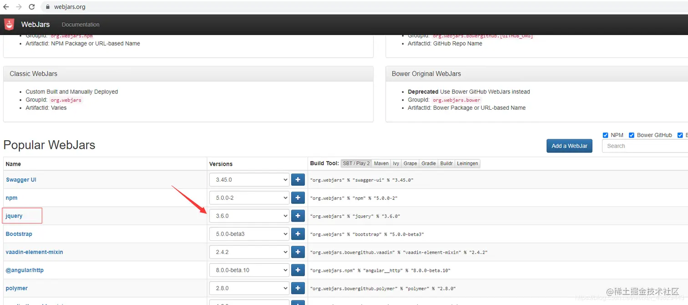This screenshot has width=688, height=305.
Task: Open @angular/http version dropdown 8.0.0-beta.10
Action: 249,270
